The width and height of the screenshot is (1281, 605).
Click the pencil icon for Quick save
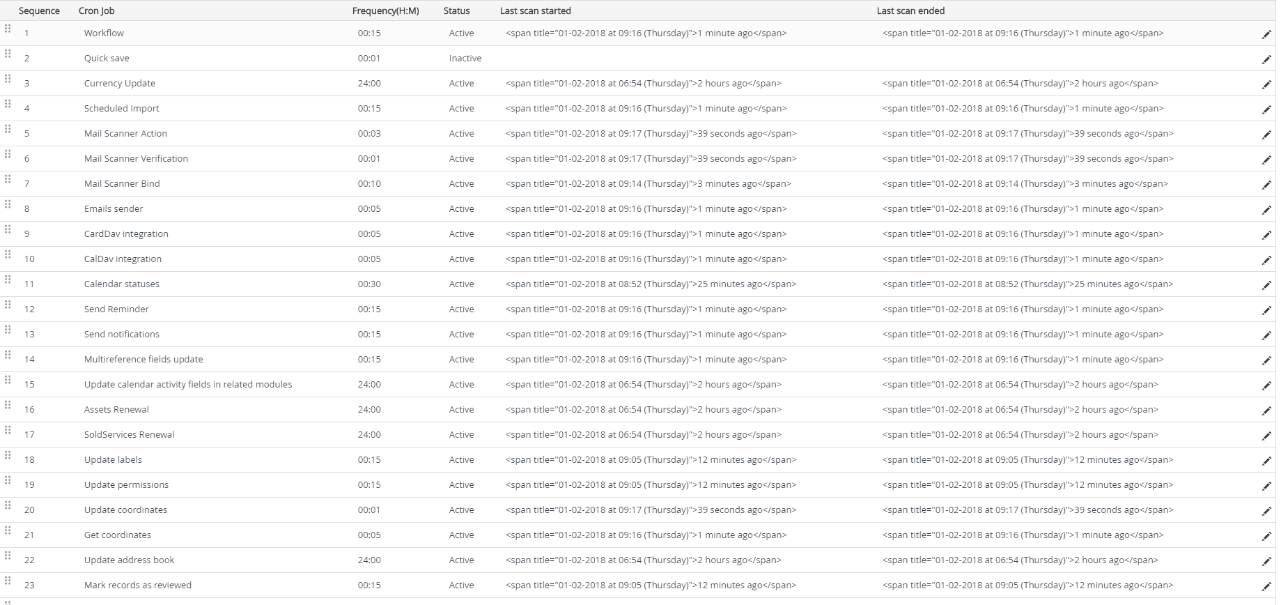click(1266, 59)
